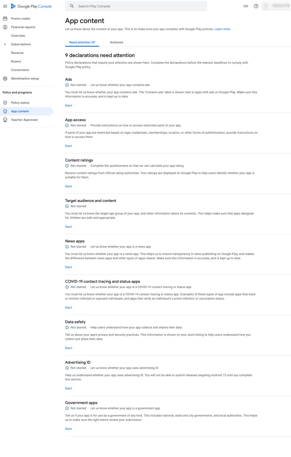Switch to Need attention (9) tab
Image resolution: width=291 pixels, height=457 pixels.
tap(82, 42)
